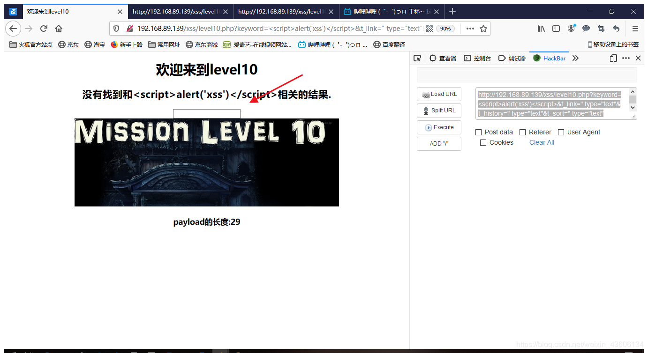Open the page actions meatball menu
The height and width of the screenshot is (353, 648).
click(470, 29)
